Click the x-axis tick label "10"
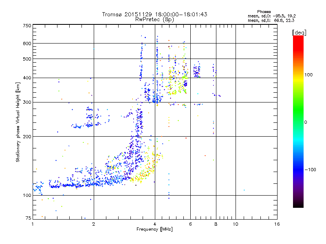The height and width of the screenshot is (244, 326). [236, 224]
